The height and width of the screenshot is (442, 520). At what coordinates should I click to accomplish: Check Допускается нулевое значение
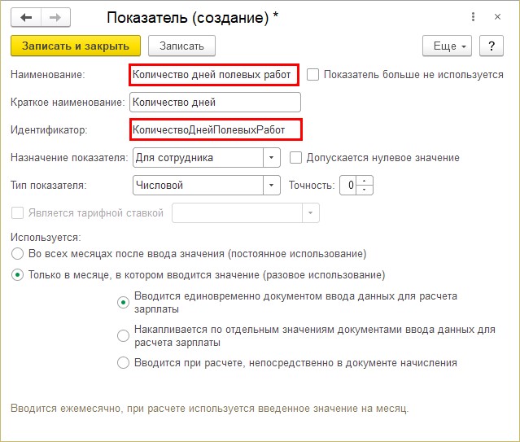tap(296, 158)
